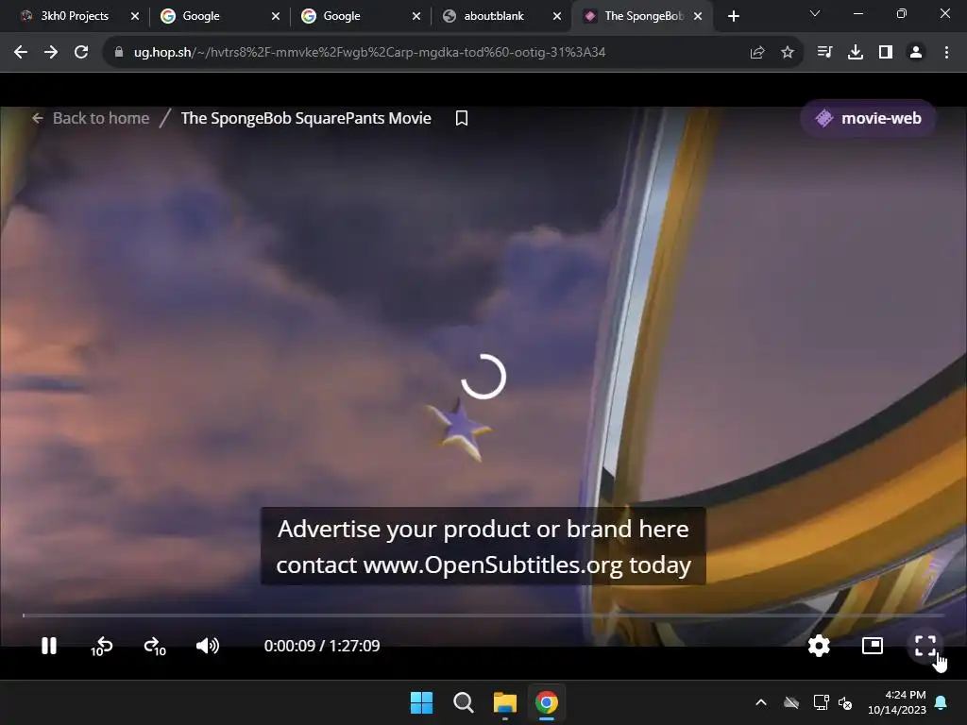Mute the video volume
The image size is (967, 725).
207,646
